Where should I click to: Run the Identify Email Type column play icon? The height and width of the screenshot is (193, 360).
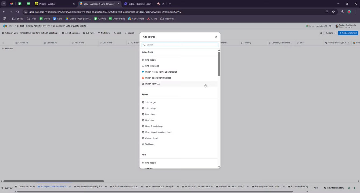(x=349, y=43)
